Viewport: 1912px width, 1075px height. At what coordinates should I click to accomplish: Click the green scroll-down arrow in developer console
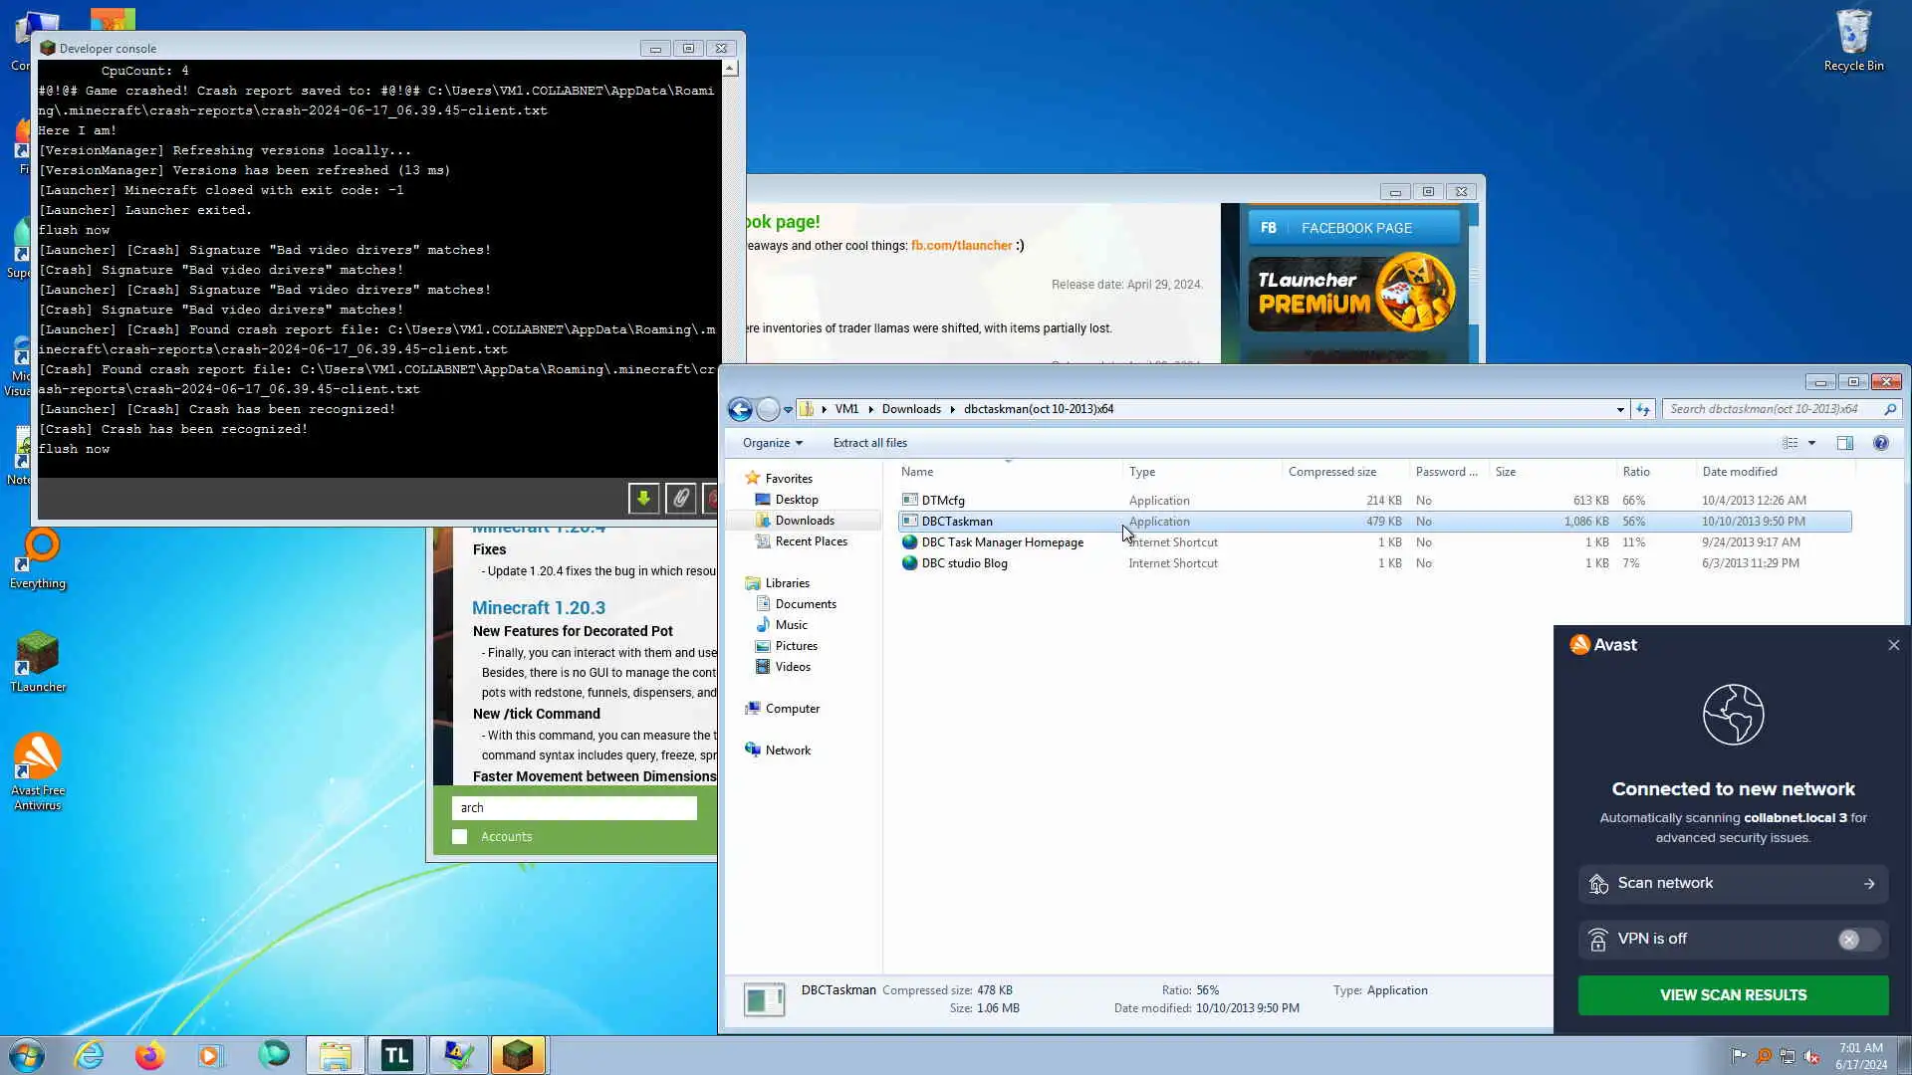click(x=643, y=498)
